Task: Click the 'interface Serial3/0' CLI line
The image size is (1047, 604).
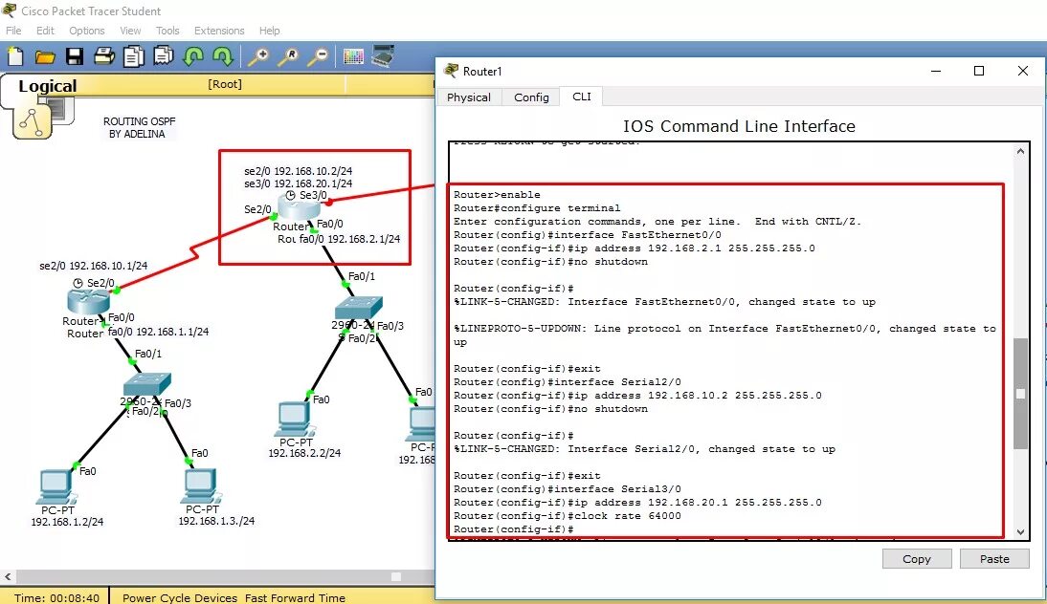Action: pyautogui.click(x=568, y=488)
